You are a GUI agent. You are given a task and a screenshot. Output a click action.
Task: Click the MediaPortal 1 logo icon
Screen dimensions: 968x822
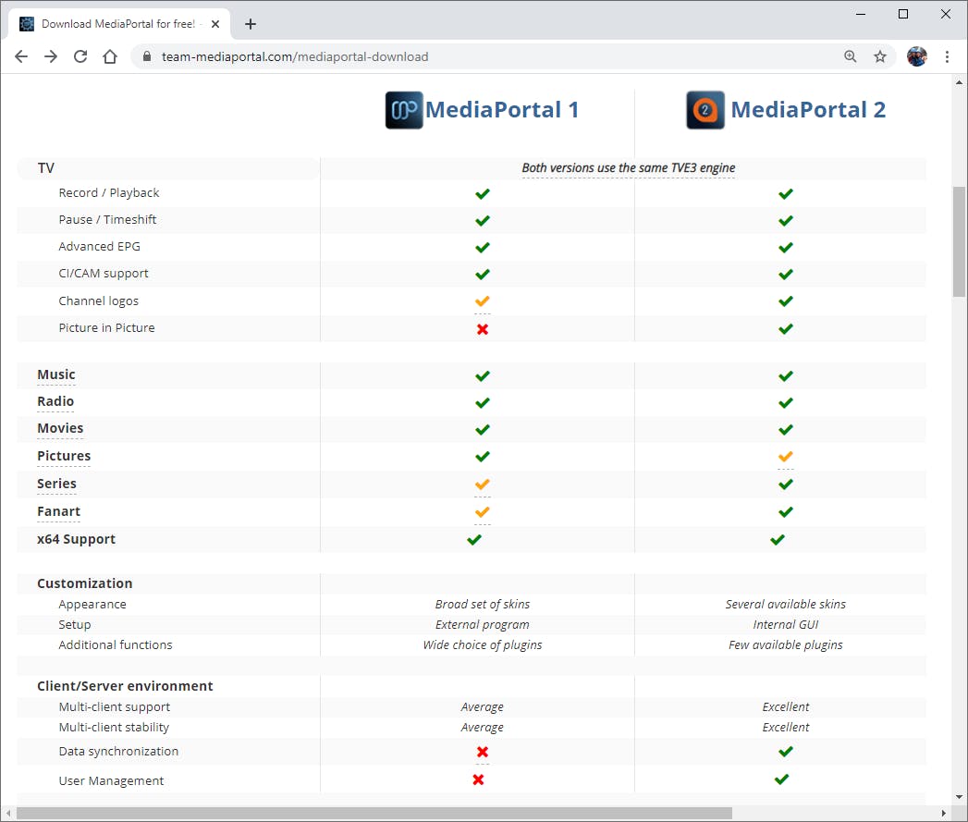pos(404,110)
